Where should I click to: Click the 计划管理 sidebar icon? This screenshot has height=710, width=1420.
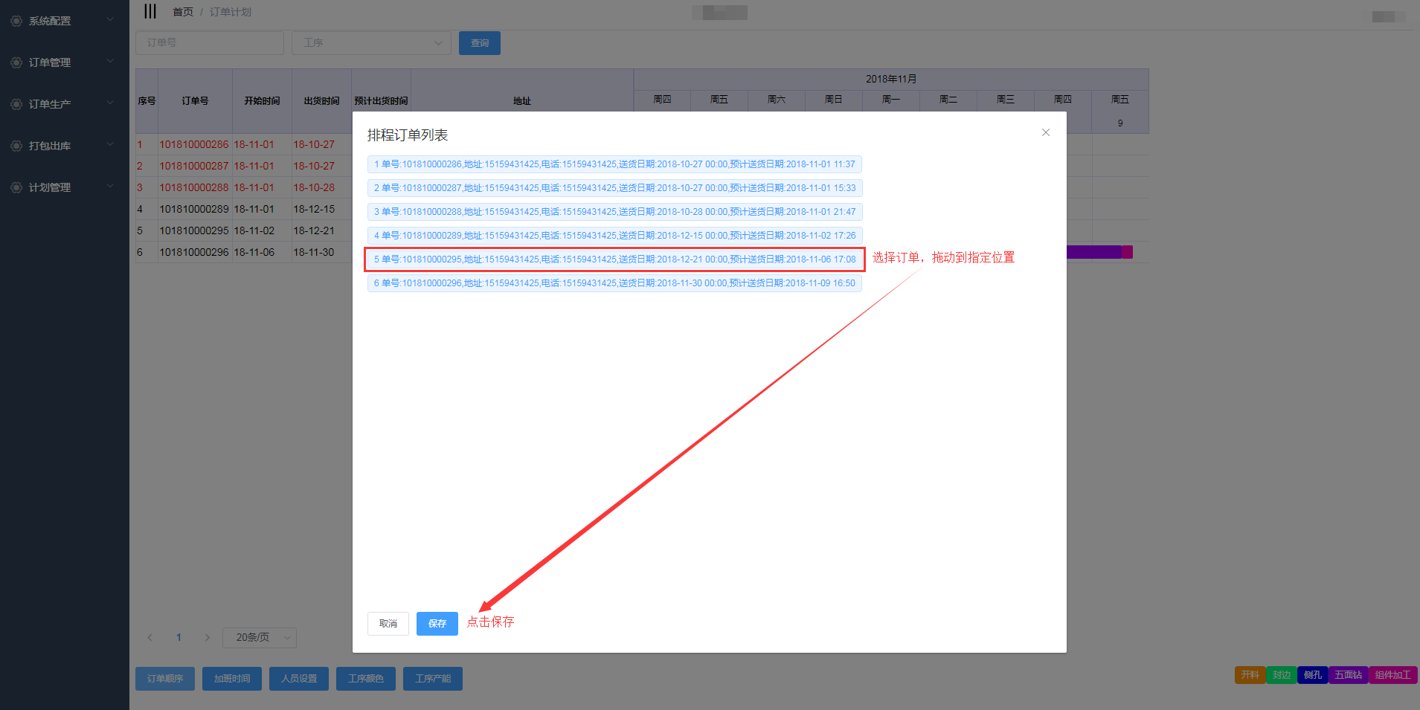click(x=16, y=187)
